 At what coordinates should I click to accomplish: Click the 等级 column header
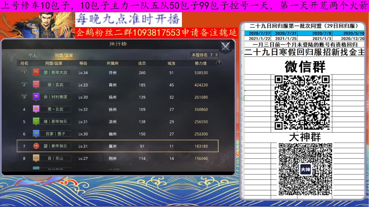click(x=83, y=63)
